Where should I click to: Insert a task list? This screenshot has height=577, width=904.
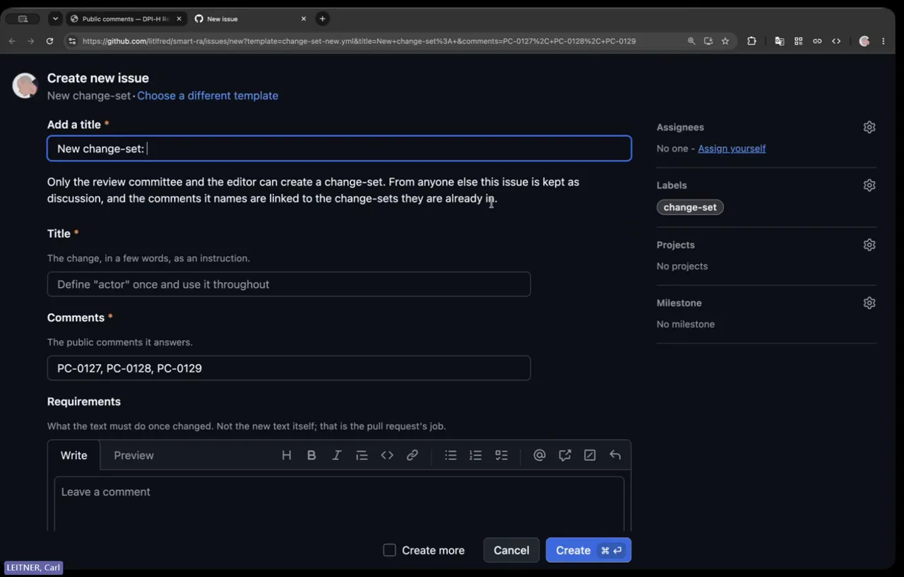[501, 455]
